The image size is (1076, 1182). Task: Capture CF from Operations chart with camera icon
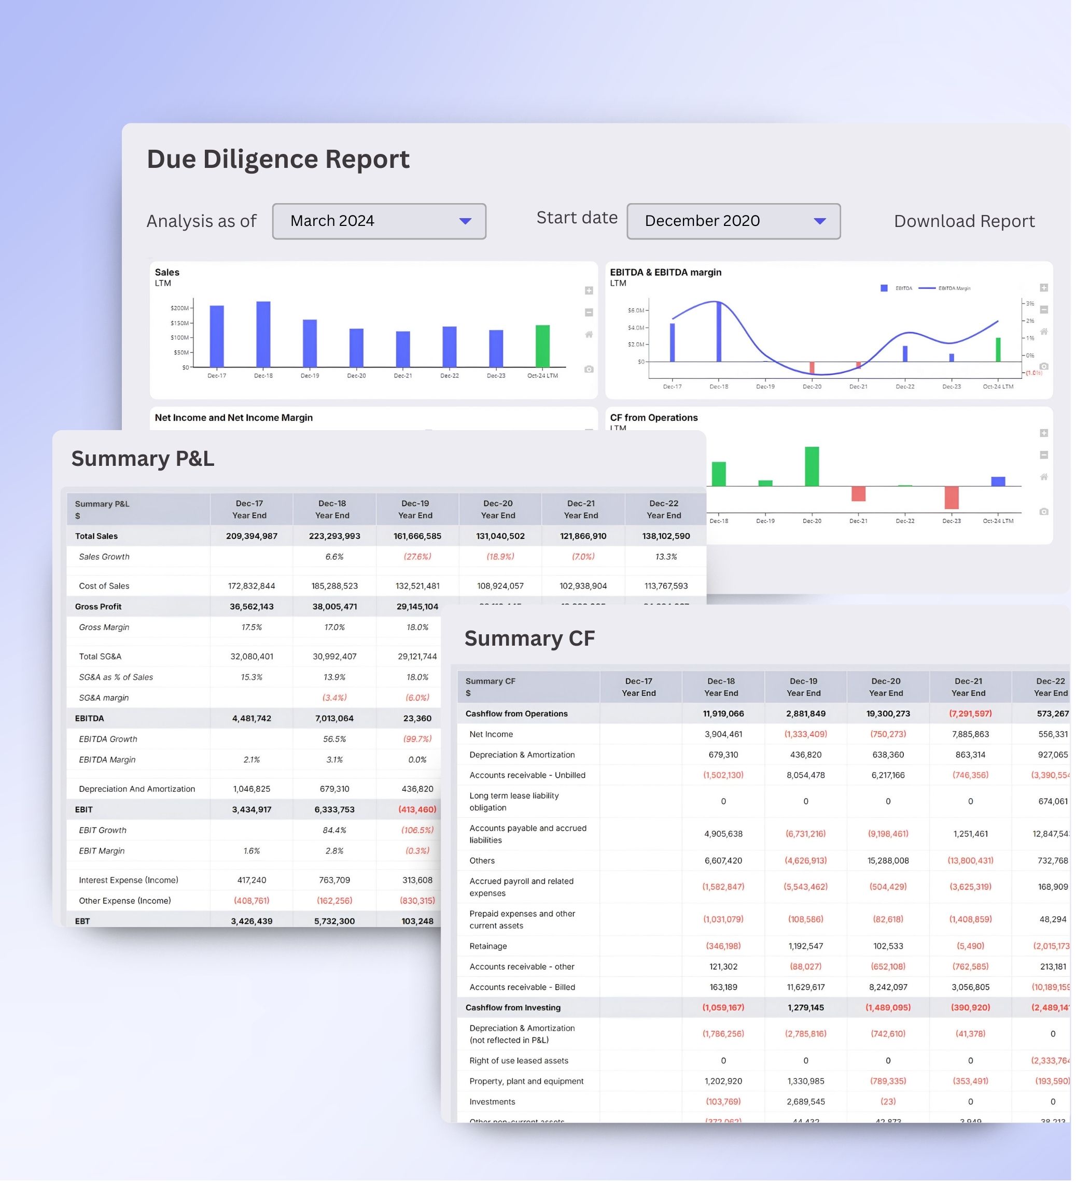point(1044,512)
